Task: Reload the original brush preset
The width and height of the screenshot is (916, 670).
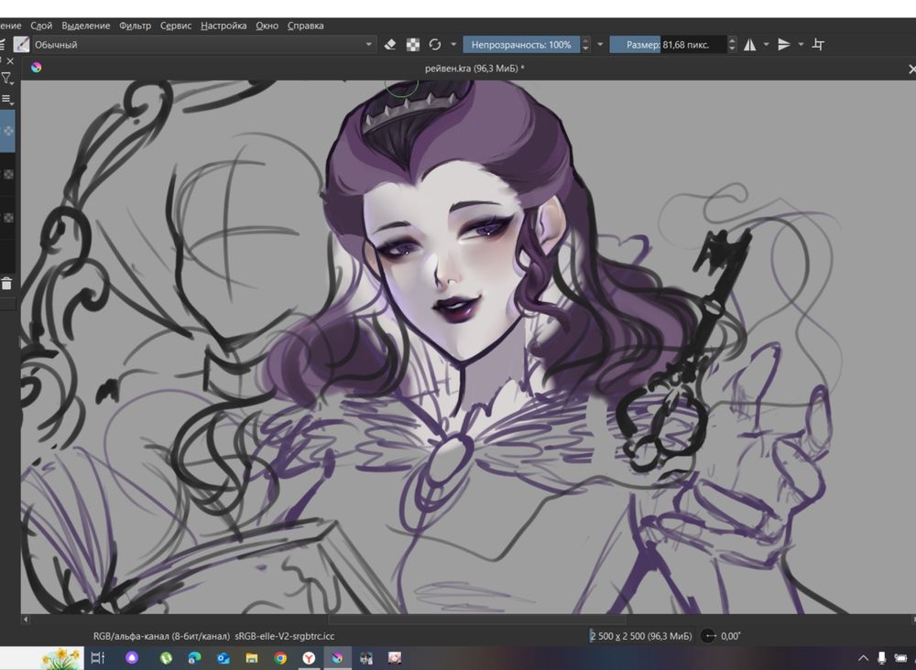Action: click(434, 44)
